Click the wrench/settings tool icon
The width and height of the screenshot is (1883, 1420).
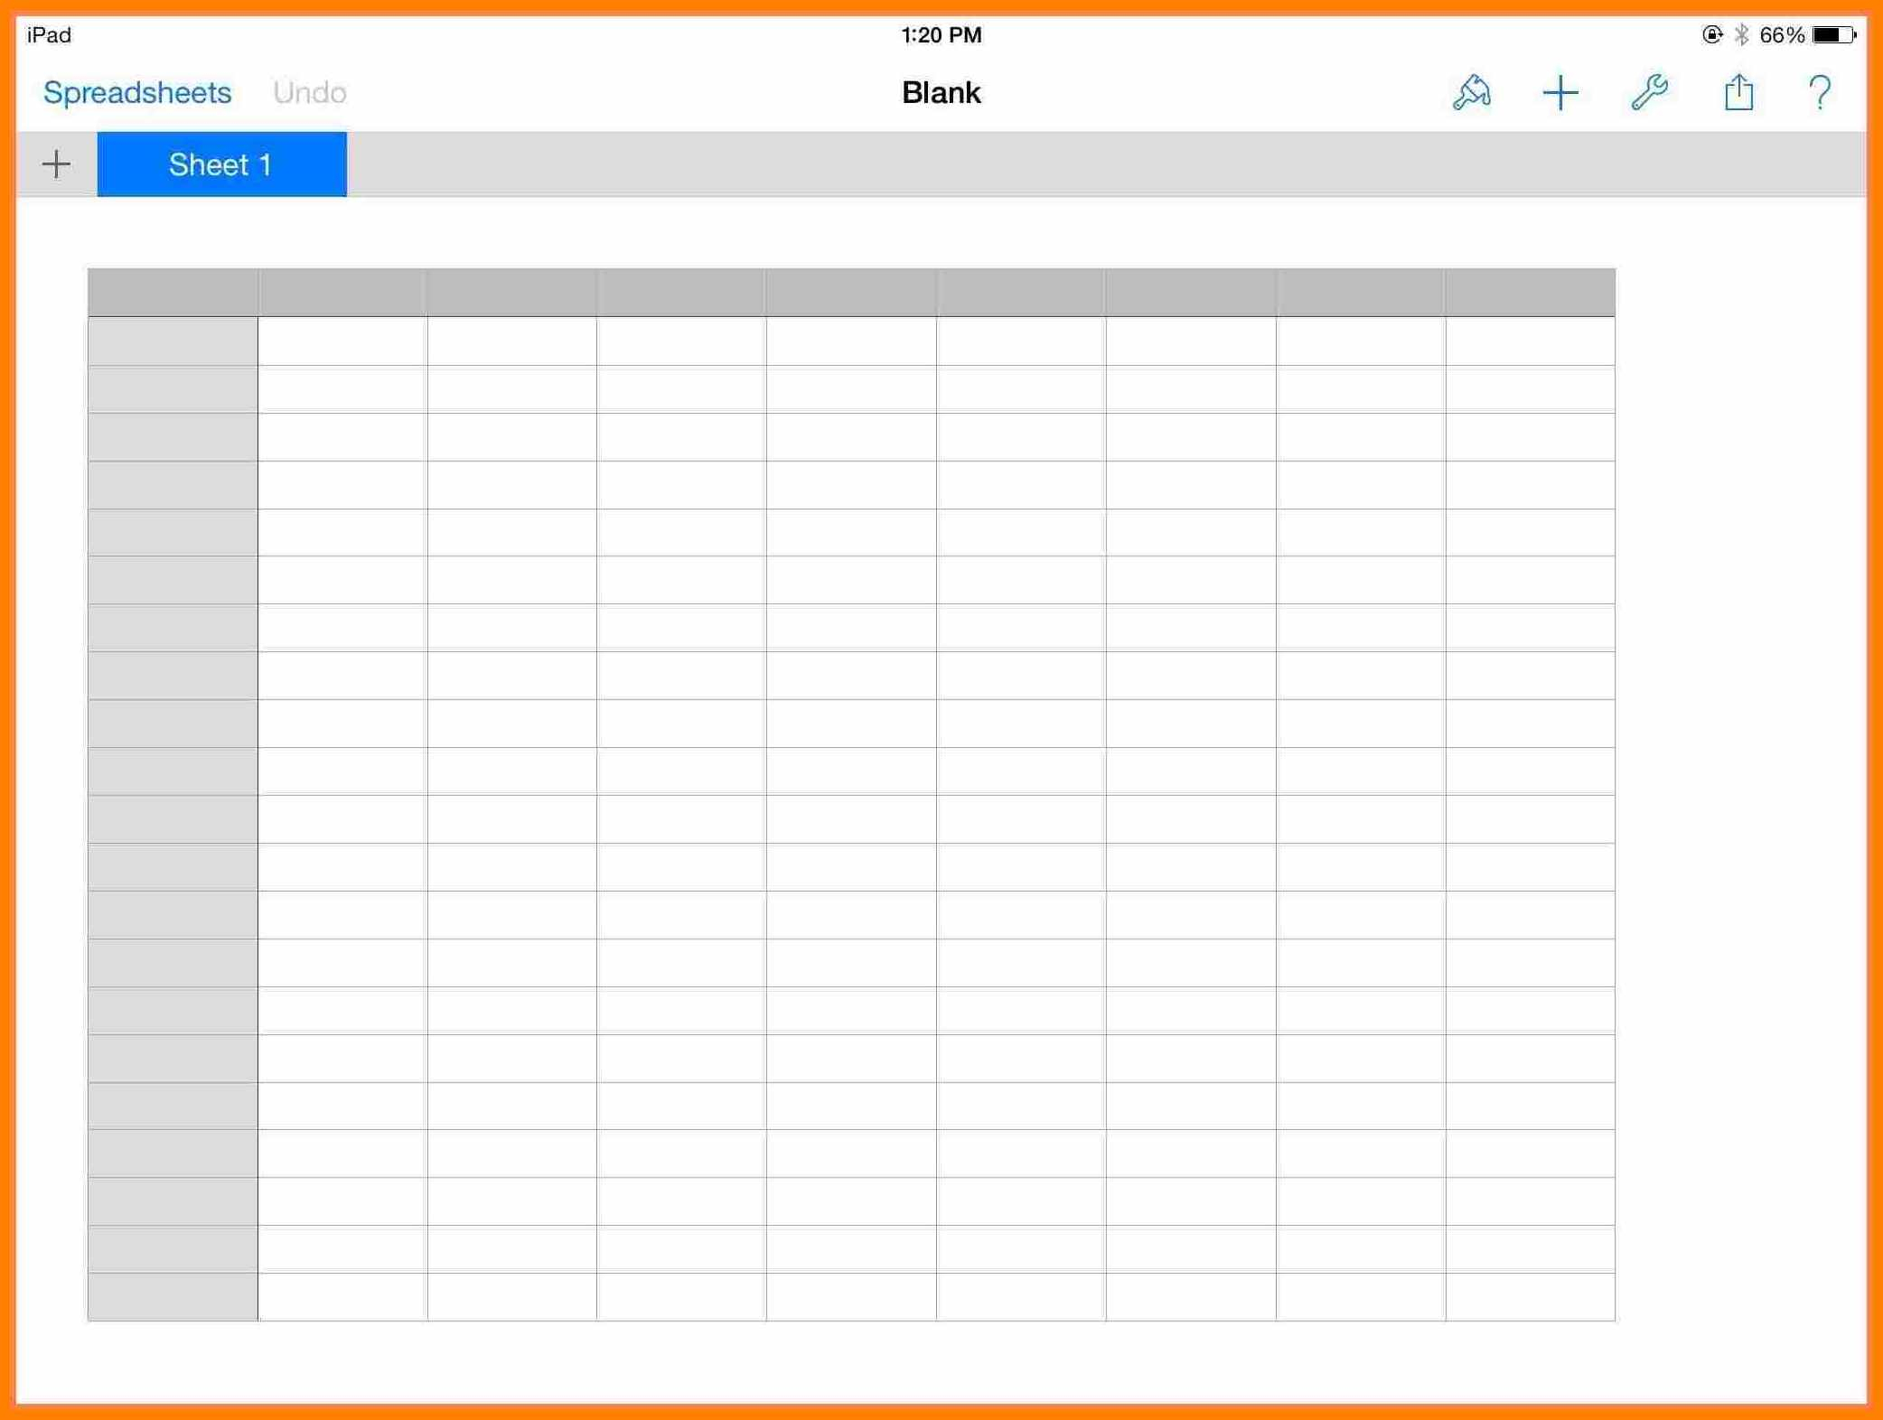(x=1650, y=94)
